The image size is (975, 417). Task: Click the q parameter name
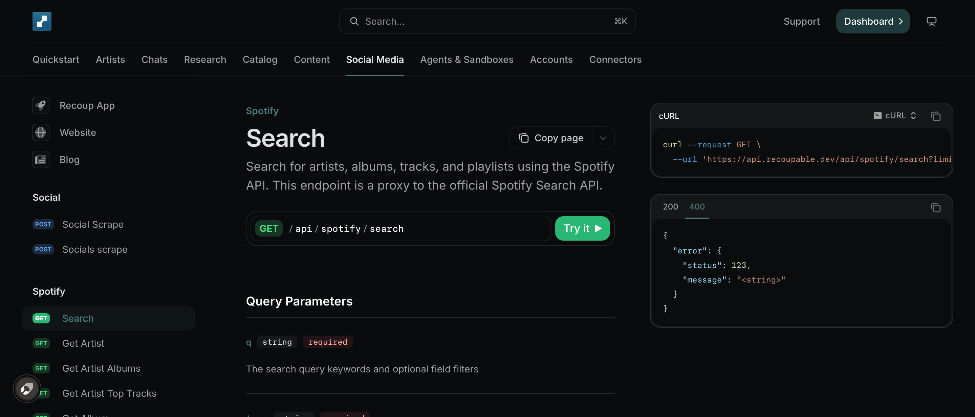point(249,342)
